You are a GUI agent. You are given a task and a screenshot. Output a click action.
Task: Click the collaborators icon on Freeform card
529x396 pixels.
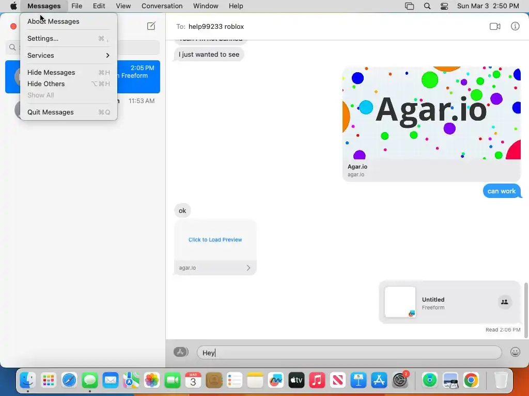(x=505, y=302)
